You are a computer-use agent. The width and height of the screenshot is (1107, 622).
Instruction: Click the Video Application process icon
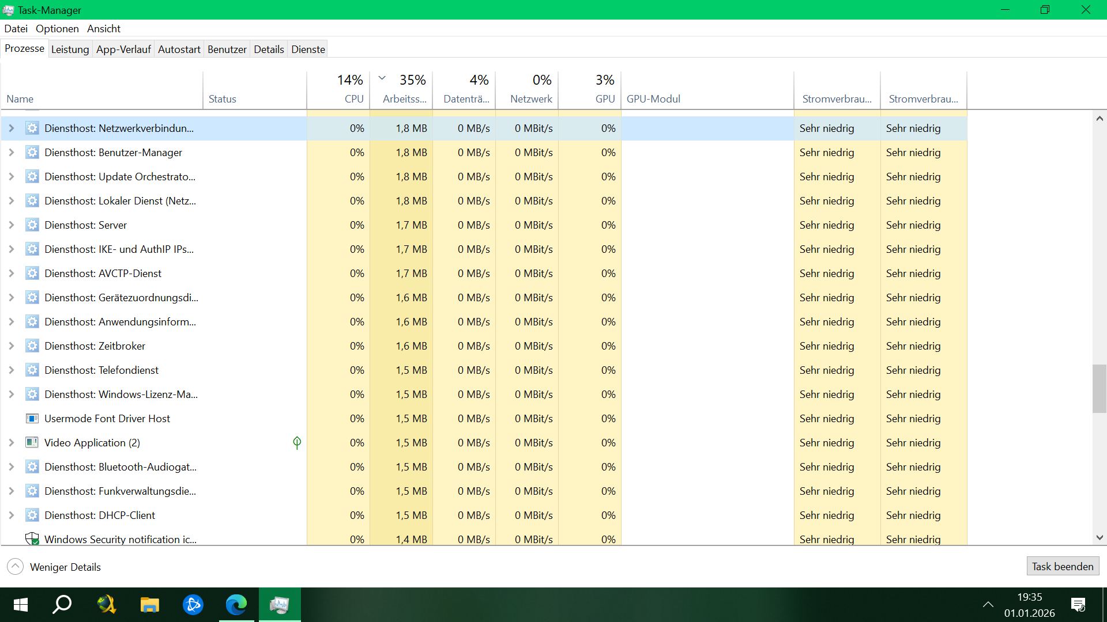[x=32, y=442]
